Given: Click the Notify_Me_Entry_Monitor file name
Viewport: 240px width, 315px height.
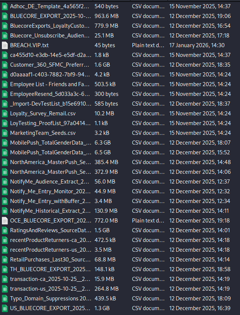Looking at the screenshot, I should [50, 191].
